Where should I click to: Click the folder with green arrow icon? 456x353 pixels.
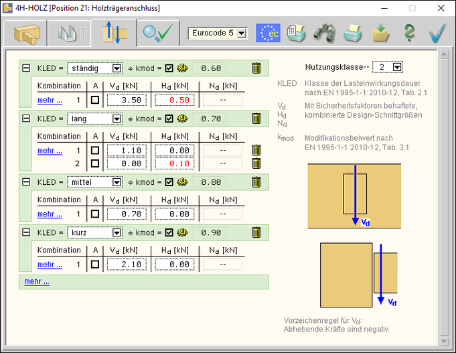coord(381,33)
